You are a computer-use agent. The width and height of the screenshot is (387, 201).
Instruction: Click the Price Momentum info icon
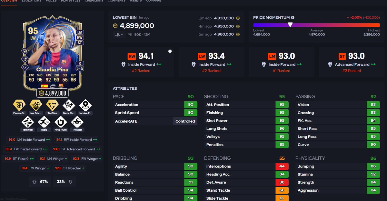click(293, 18)
